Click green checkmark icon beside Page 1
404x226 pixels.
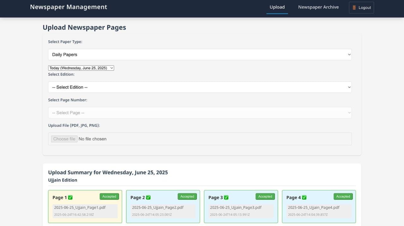coord(70,197)
